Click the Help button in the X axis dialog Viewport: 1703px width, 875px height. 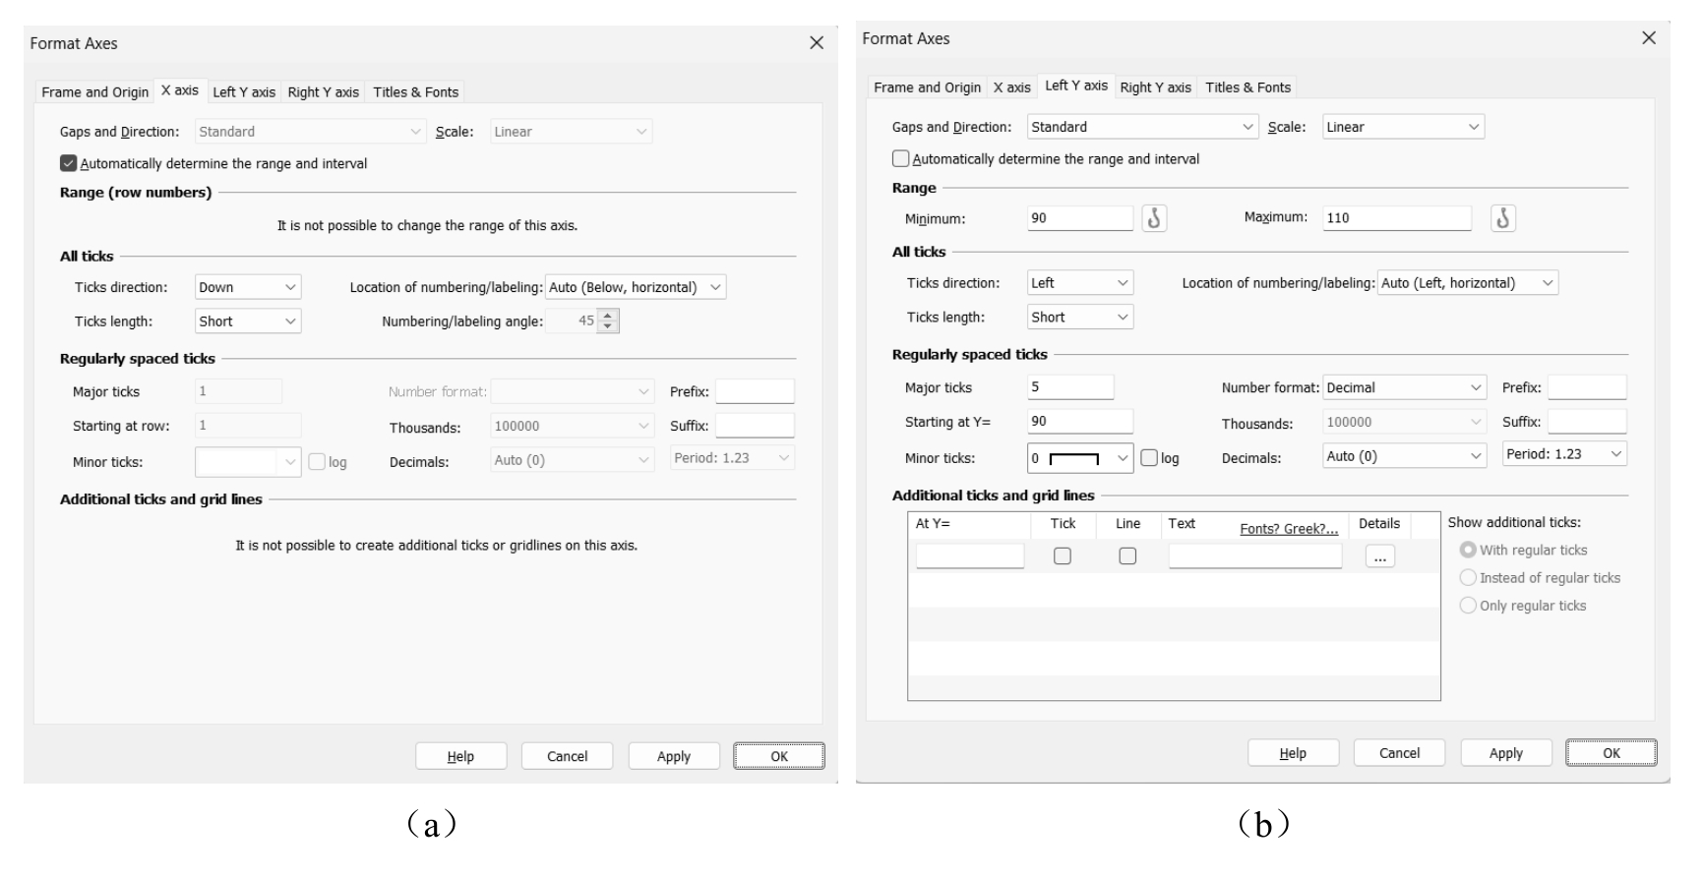tap(460, 756)
